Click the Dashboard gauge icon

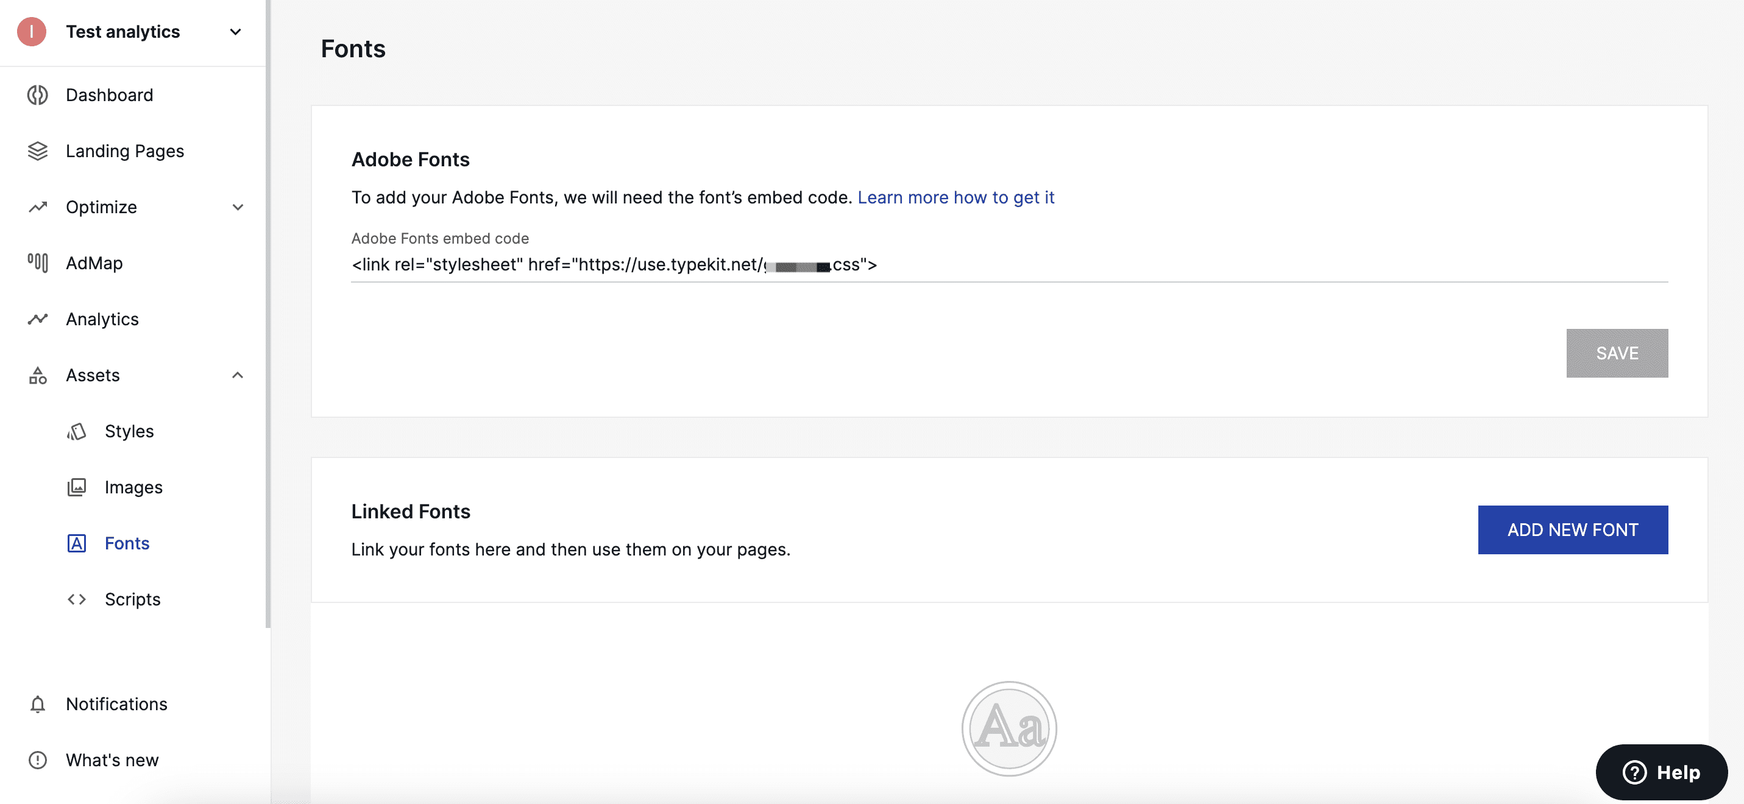pyautogui.click(x=38, y=95)
